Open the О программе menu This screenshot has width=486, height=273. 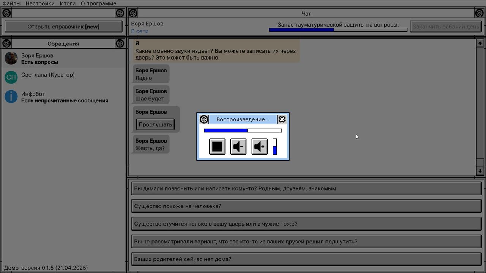tap(98, 3)
